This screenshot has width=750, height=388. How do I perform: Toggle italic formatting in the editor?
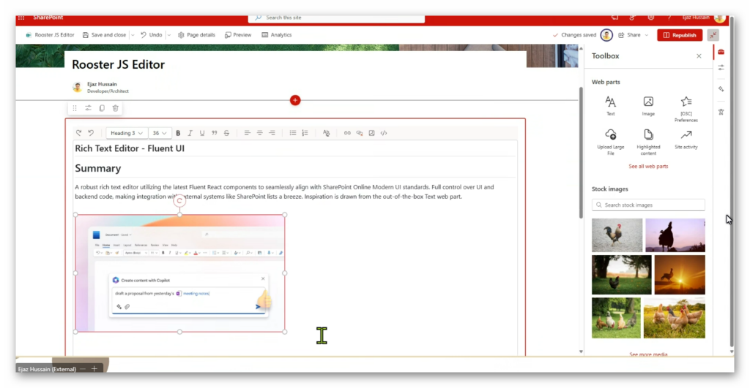(190, 133)
